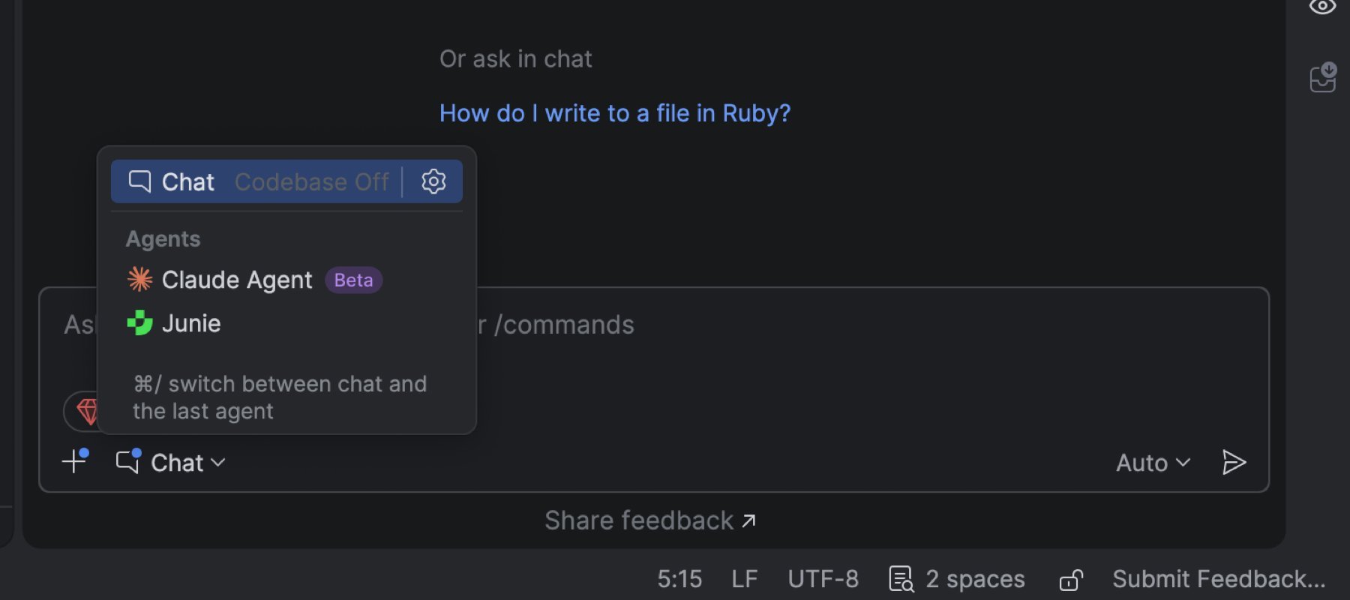Click the Claude Agent starburst icon
1350x600 pixels.
click(139, 280)
